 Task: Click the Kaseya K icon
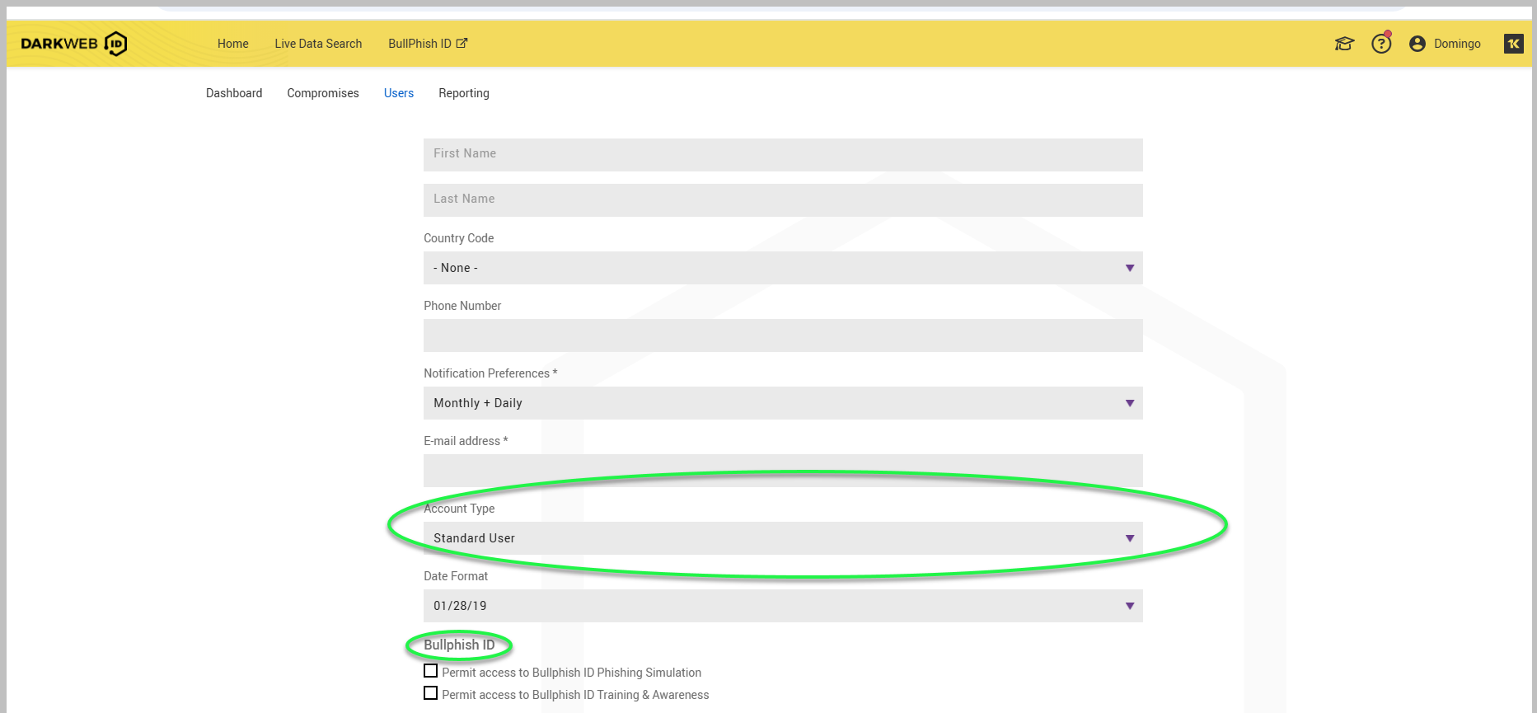tap(1514, 44)
